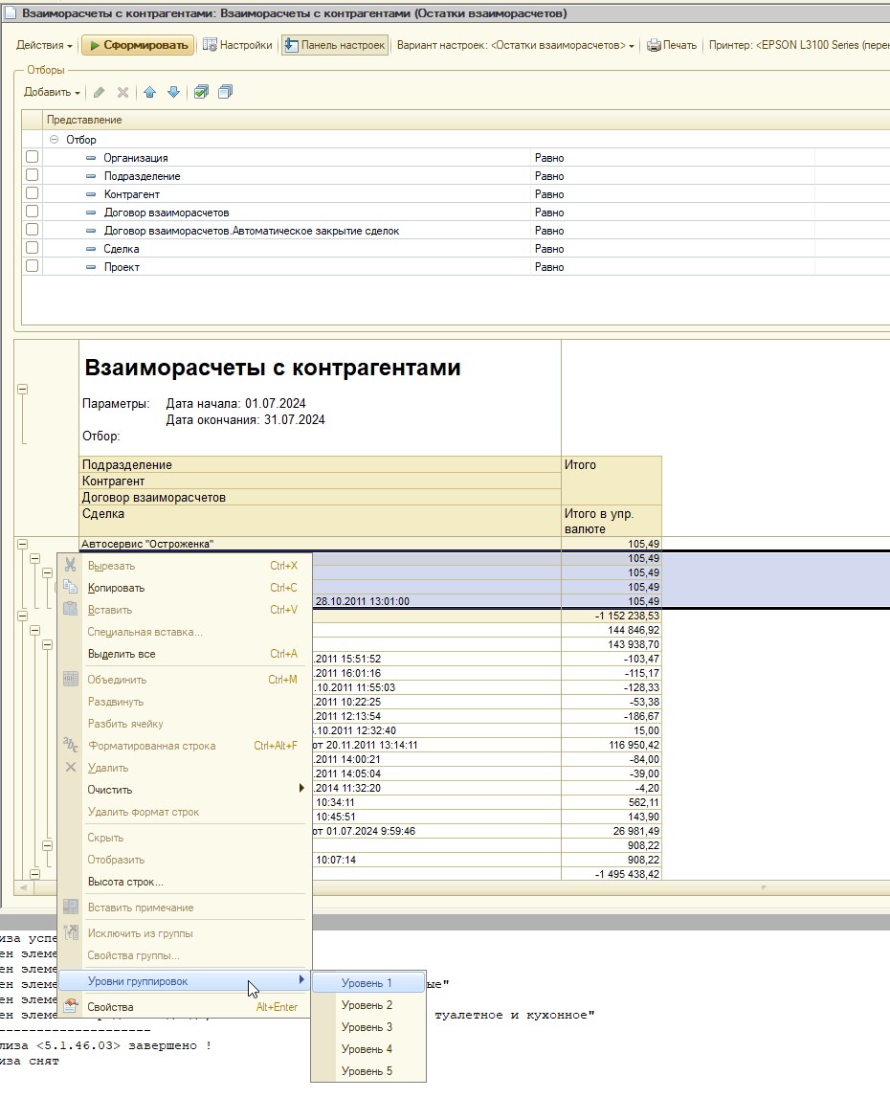Click the clipboard icon beside Вставить
890x1098 pixels.
pos(70,609)
